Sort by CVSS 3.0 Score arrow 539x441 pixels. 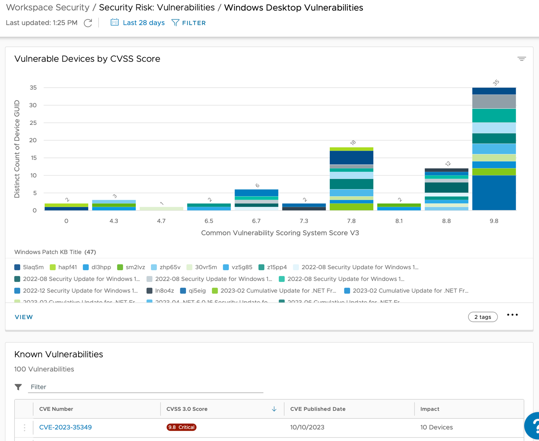coord(274,409)
